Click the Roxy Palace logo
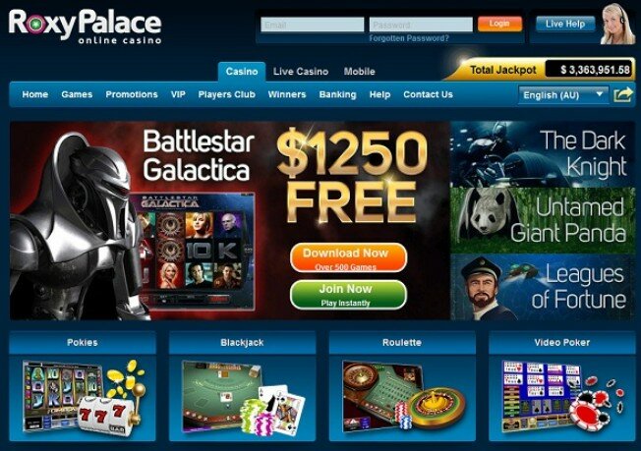Viewport: 641px width, 451px height. 85,27
